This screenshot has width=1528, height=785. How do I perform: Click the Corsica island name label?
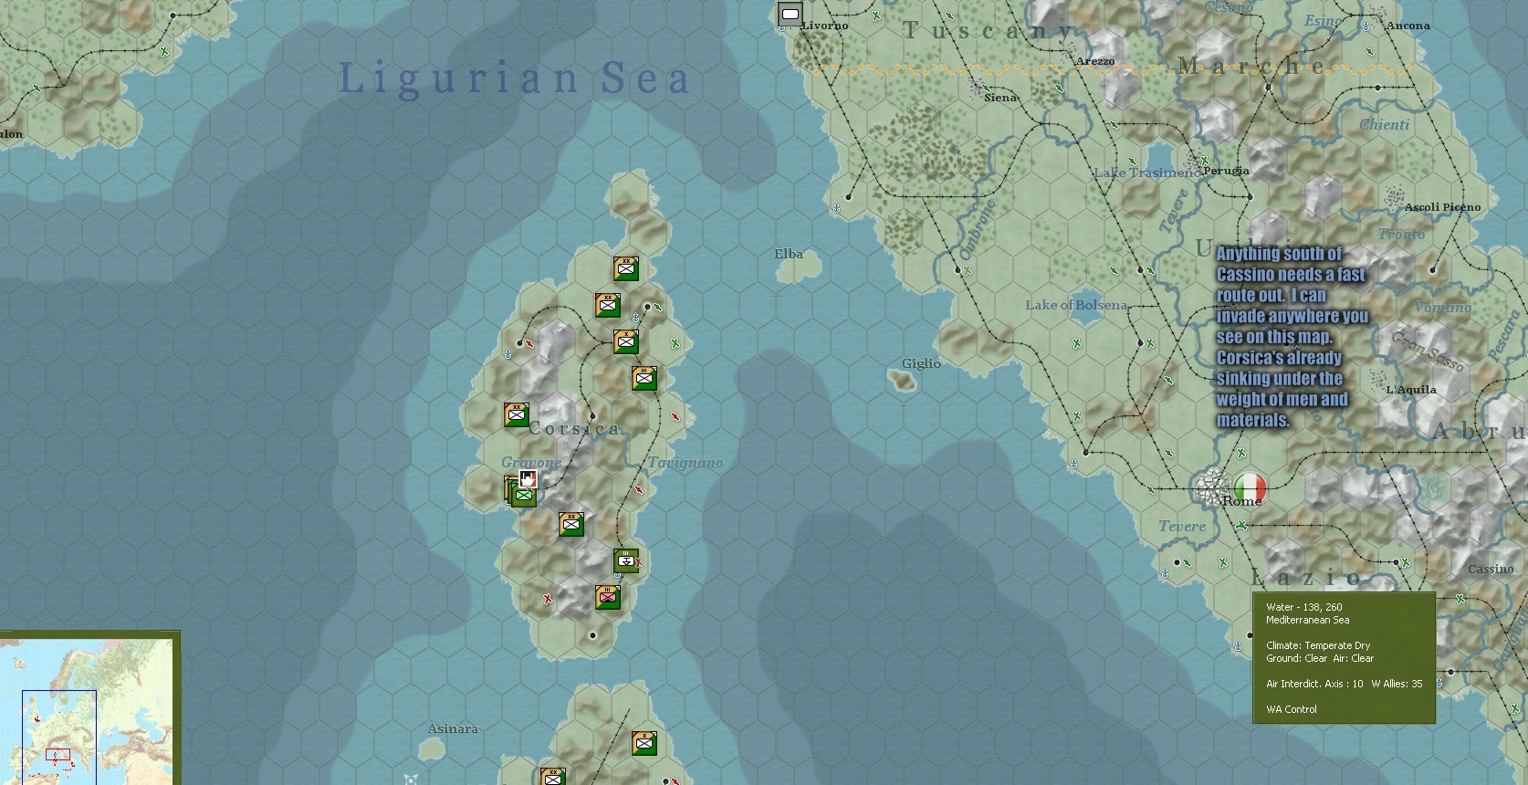574,428
